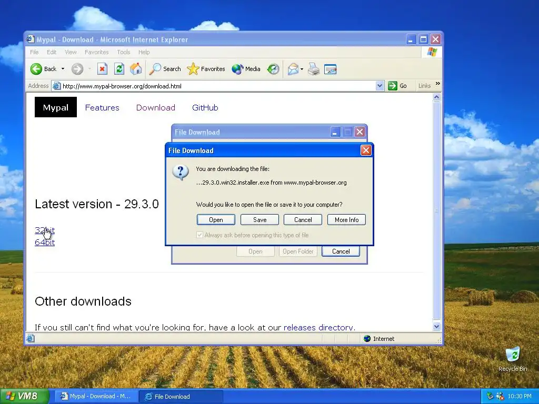Click the 10:30 PM taskbar clock
This screenshot has height=404, width=539.
click(520, 396)
